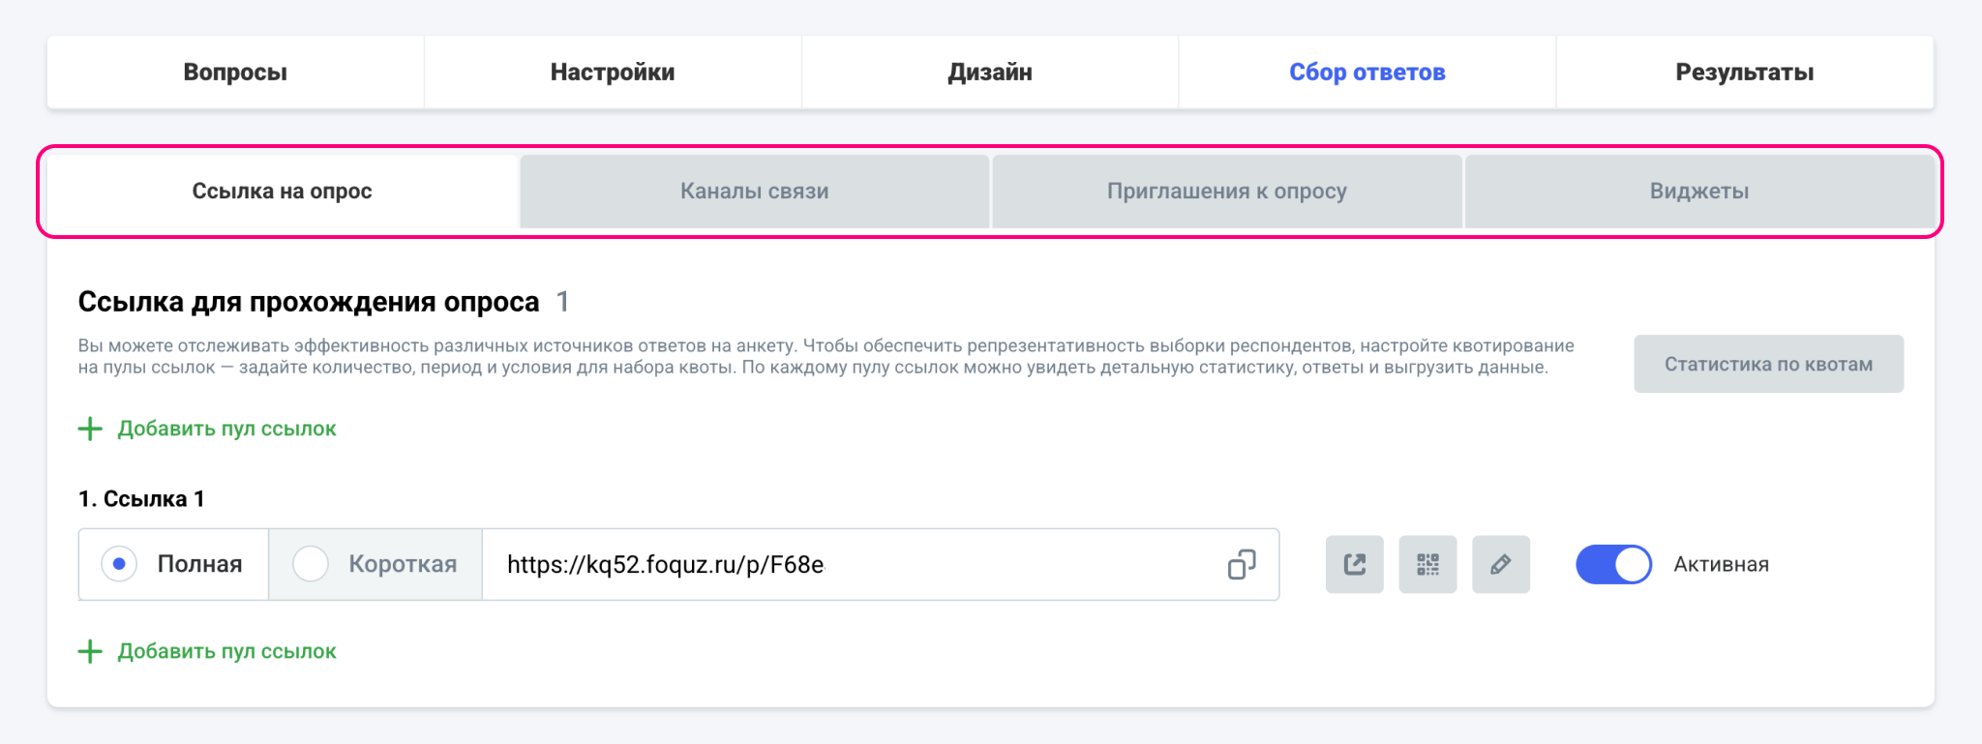Image resolution: width=1982 pixels, height=744 pixels.
Task: Select the Ссылка на опрос subtab
Action: pos(282,192)
